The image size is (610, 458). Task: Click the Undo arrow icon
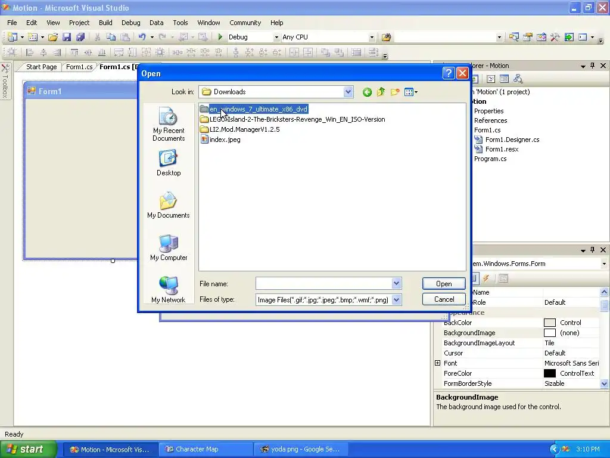point(142,37)
